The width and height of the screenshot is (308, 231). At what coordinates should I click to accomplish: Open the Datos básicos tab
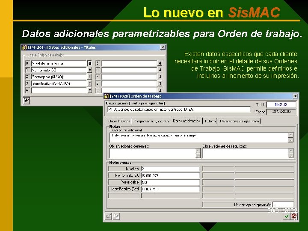[x=119, y=121]
